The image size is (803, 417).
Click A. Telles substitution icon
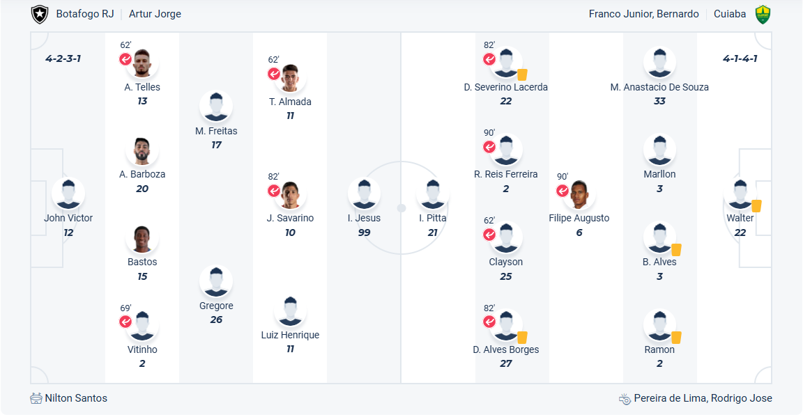125,59
